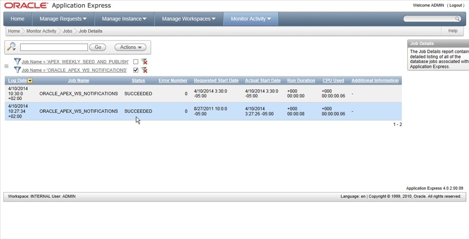Viewport: 469px width, 239px height.
Task: Click the top-right search magnifier icon
Action: pyautogui.click(x=458, y=19)
